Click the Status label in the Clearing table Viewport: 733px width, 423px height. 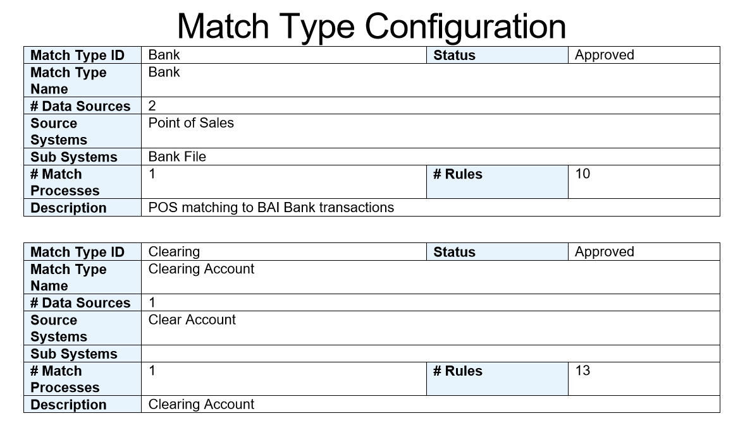pyautogui.click(x=454, y=252)
